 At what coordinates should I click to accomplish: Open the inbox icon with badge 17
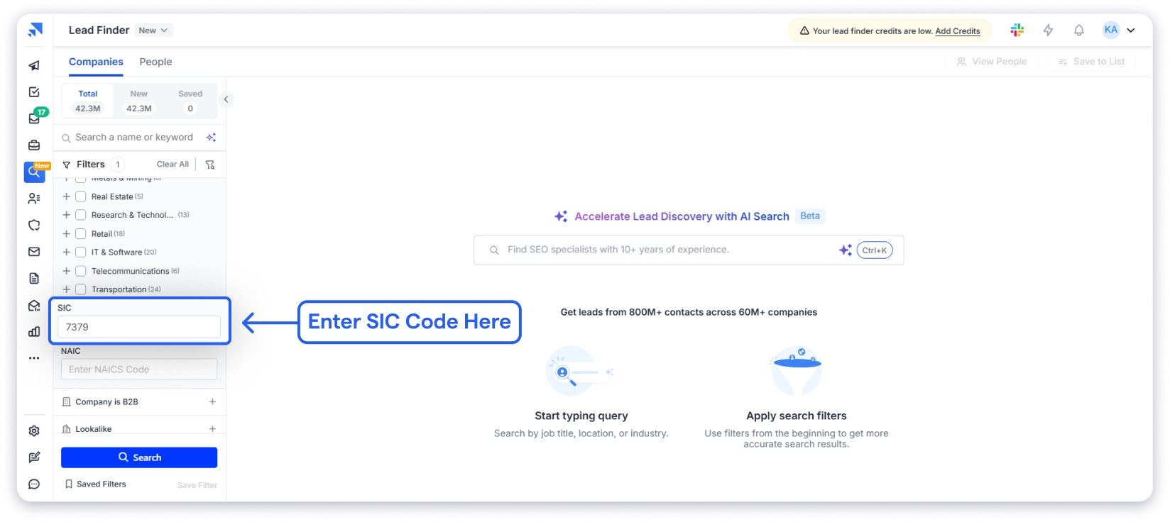tap(34, 118)
